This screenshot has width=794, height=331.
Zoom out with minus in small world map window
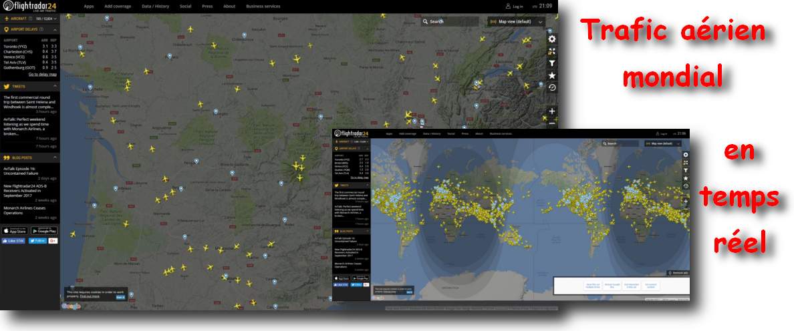coord(686,209)
